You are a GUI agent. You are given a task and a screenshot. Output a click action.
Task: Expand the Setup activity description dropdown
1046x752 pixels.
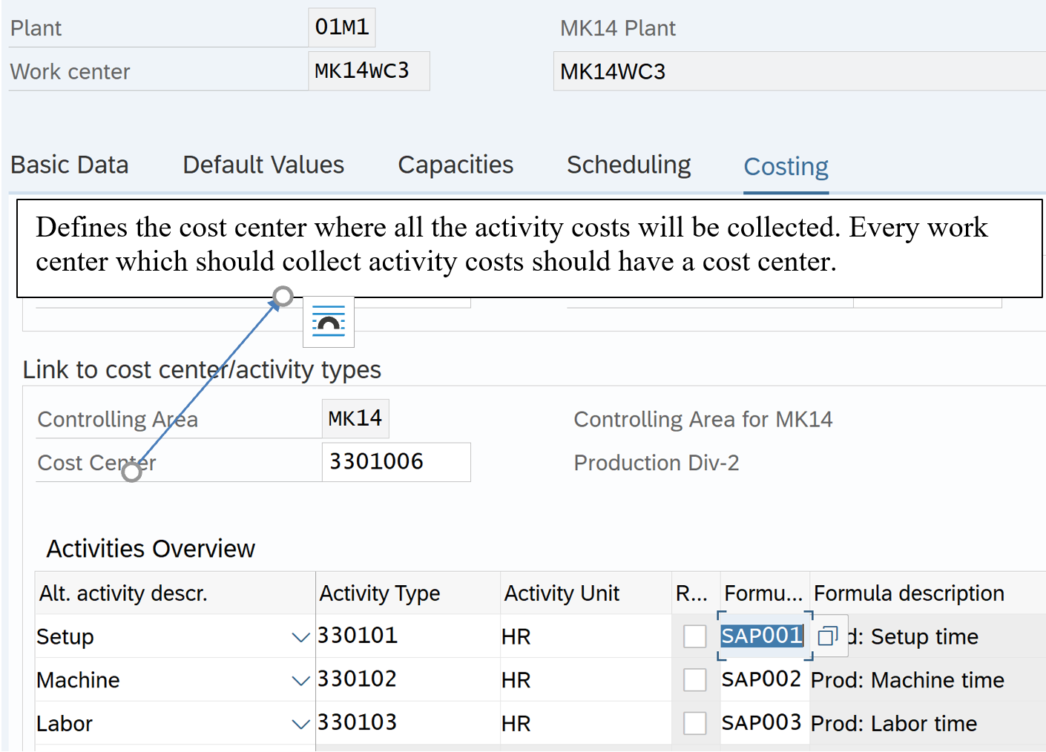click(300, 637)
